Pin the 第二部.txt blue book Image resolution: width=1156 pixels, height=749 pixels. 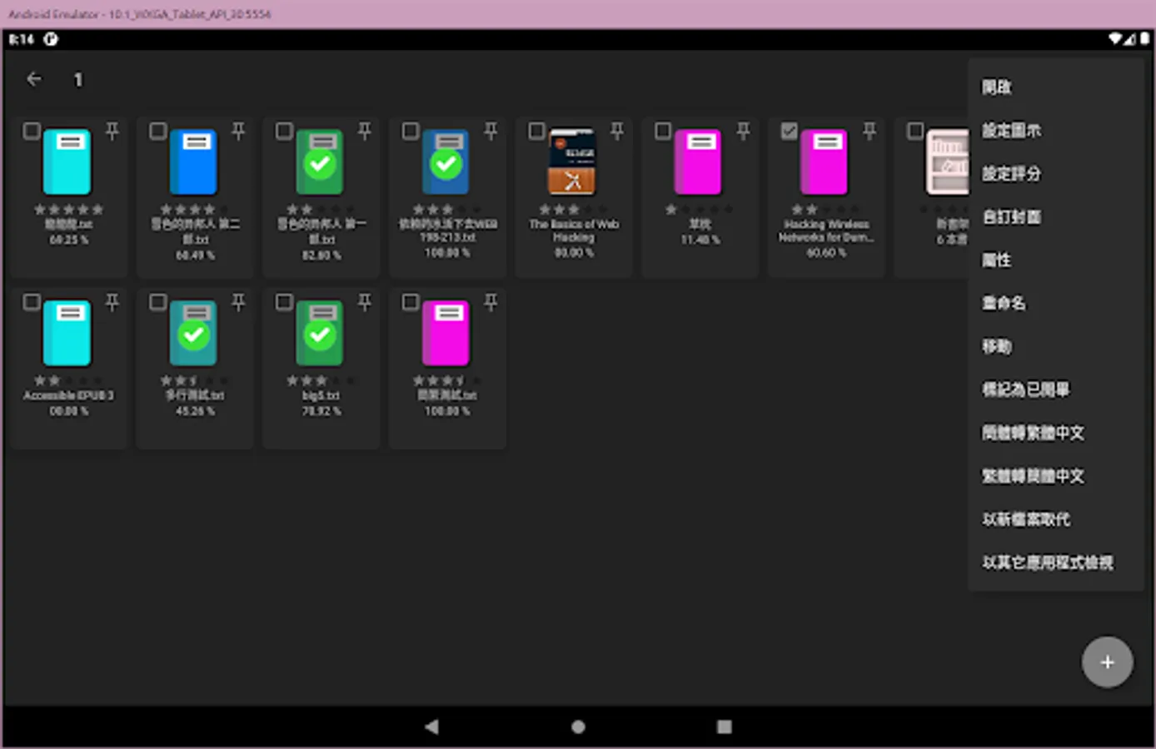(238, 131)
